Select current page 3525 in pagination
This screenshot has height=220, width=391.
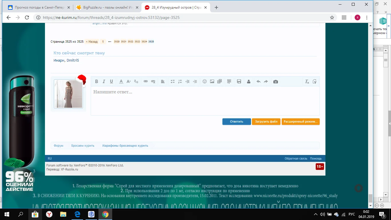pyautogui.click(x=151, y=42)
